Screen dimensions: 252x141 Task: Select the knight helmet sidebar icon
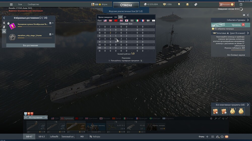coord(4,27)
